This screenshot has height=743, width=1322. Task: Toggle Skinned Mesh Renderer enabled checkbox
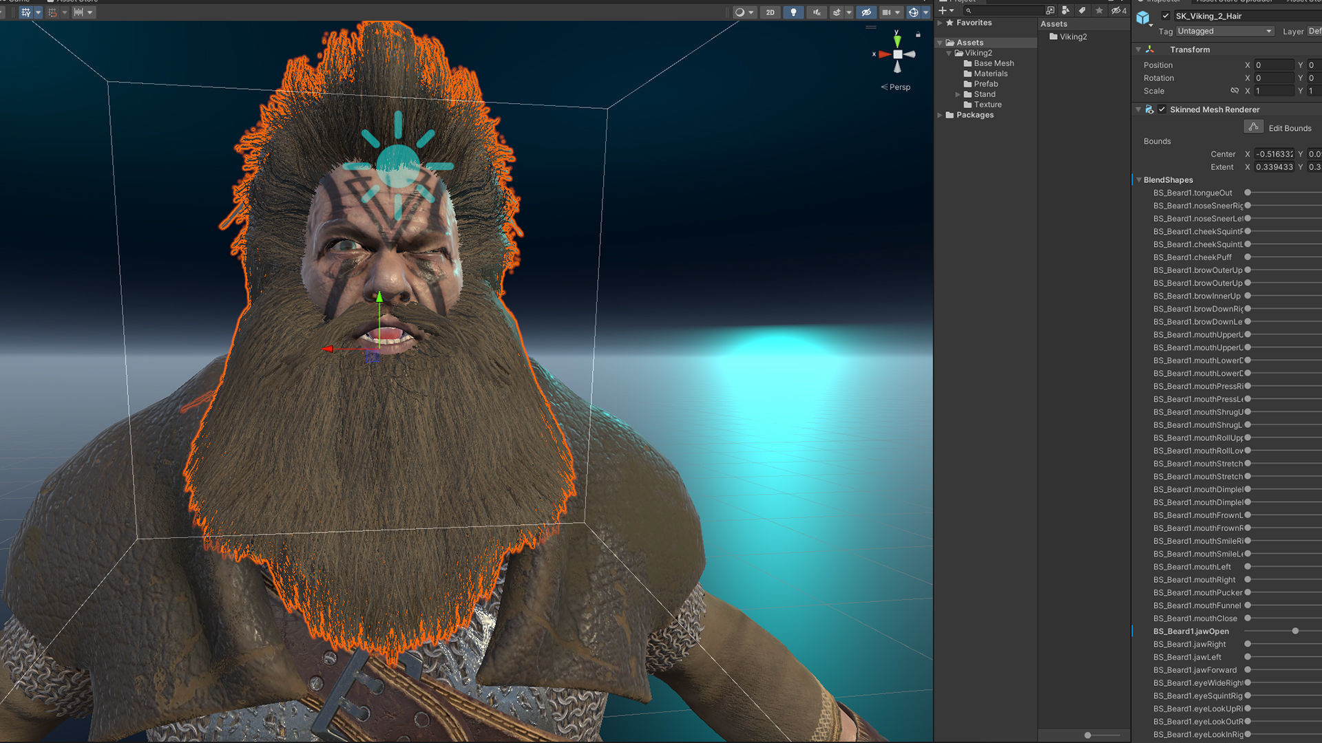click(1162, 109)
